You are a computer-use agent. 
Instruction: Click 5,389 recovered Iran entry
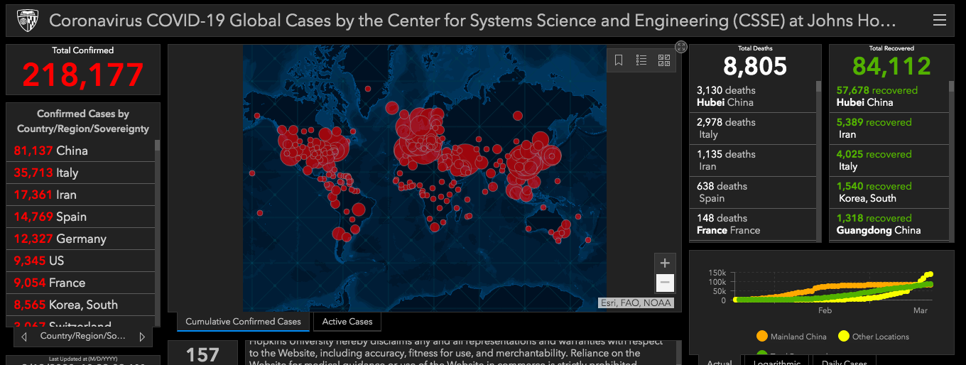click(889, 129)
